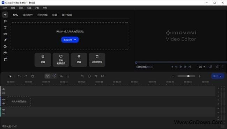Click the timeline zoom slider handle
The height and width of the screenshot is (129, 227).
click(x=188, y=76)
